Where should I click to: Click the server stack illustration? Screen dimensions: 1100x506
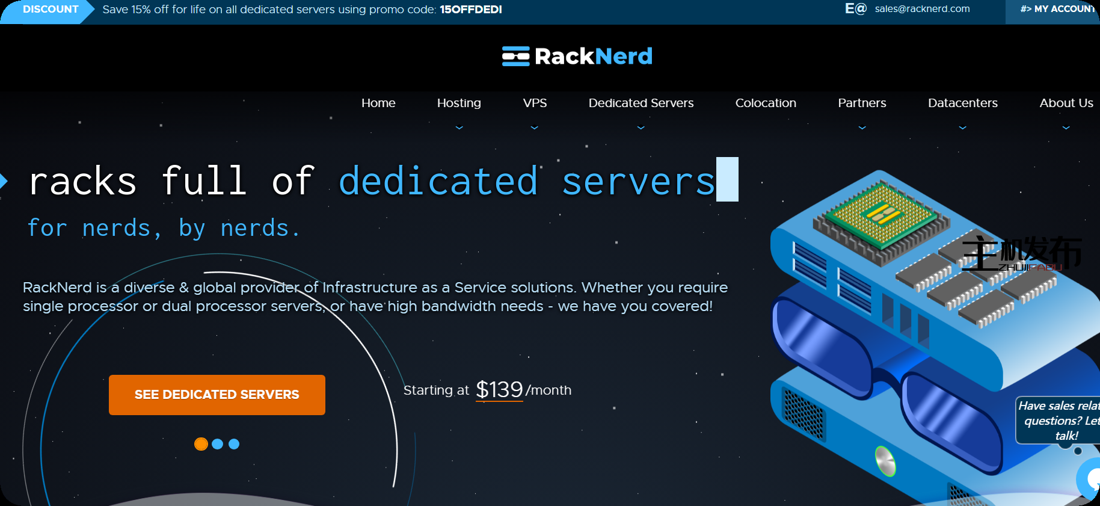click(935, 337)
